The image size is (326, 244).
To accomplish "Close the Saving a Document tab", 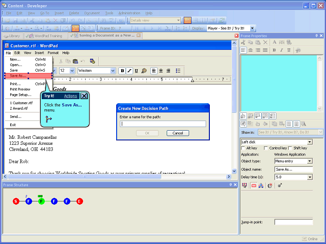I will [x=139, y=35].
